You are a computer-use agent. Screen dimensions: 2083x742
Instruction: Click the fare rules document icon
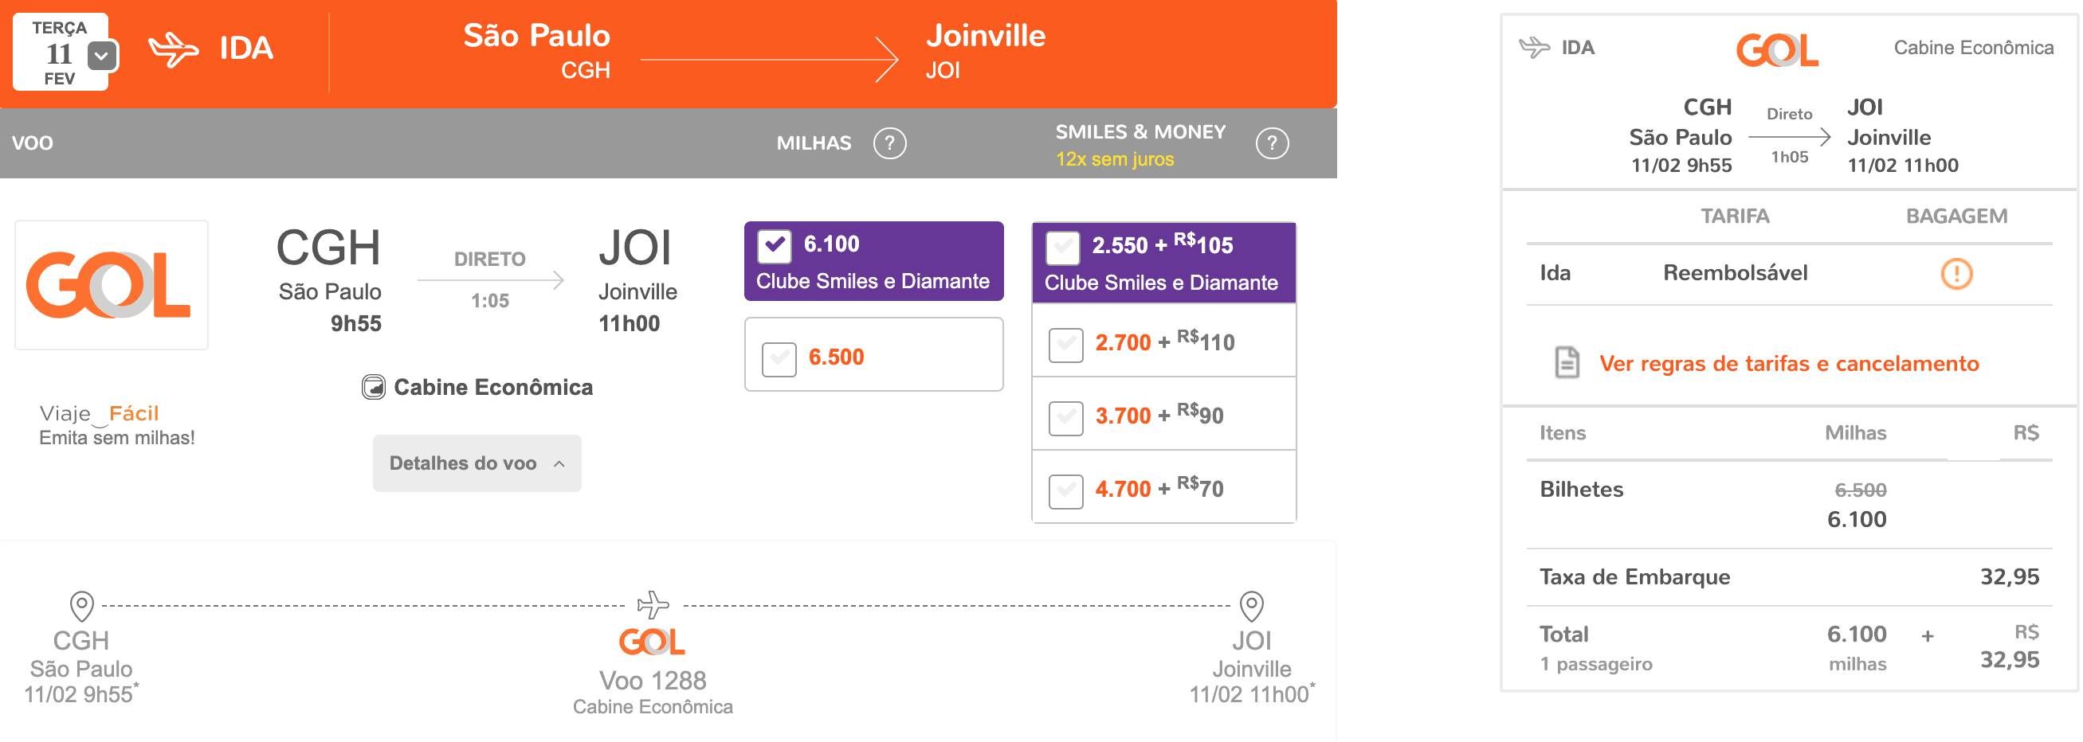coord(1567,362)
